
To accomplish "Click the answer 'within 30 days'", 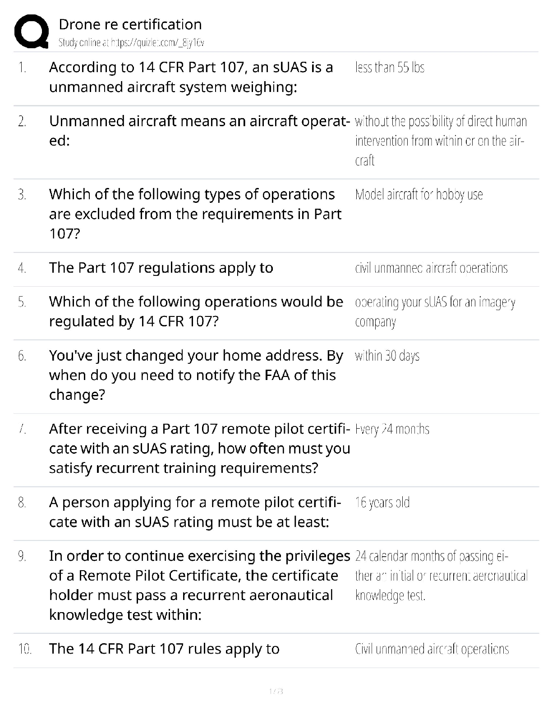I will [387, 356].
